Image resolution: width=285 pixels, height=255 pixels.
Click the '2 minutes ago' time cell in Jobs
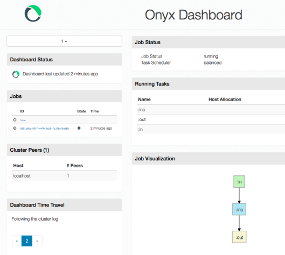point(101,129)
